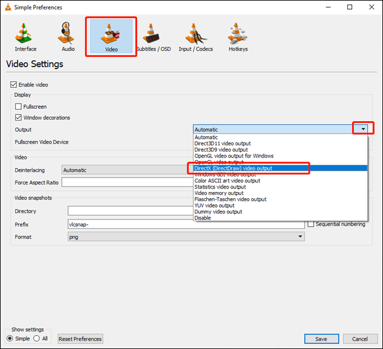Click the Prefix vlcsnap- field
The width and height of the screenshot is (383, 349).
[x=186, y=224]
